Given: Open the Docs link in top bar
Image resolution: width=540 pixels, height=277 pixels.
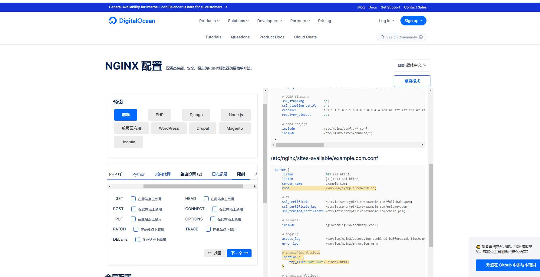Looking at the screenshot, I should 373,7.
